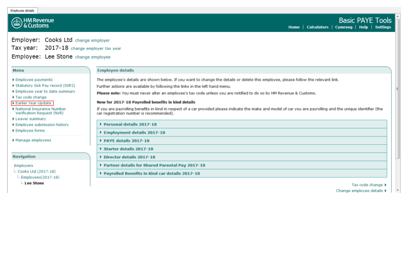Click the HM Revenue & Customs crown logo
Screen dimensions: 408x272
pos(17,23)
